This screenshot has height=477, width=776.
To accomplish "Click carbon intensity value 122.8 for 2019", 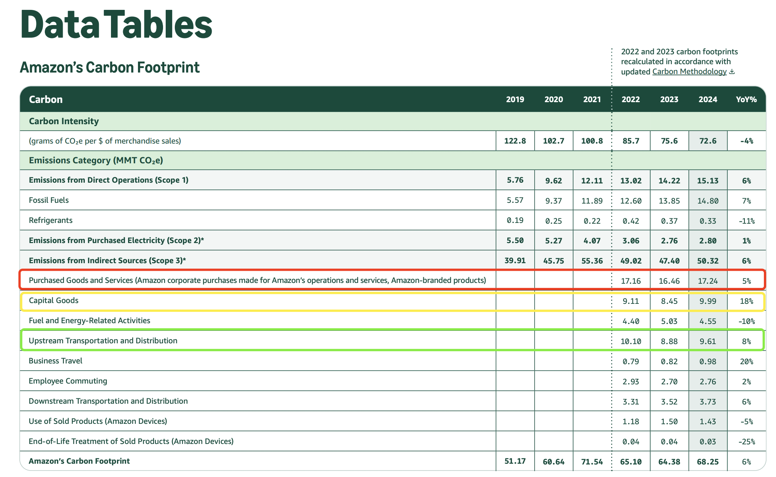I will coord(515,141).
